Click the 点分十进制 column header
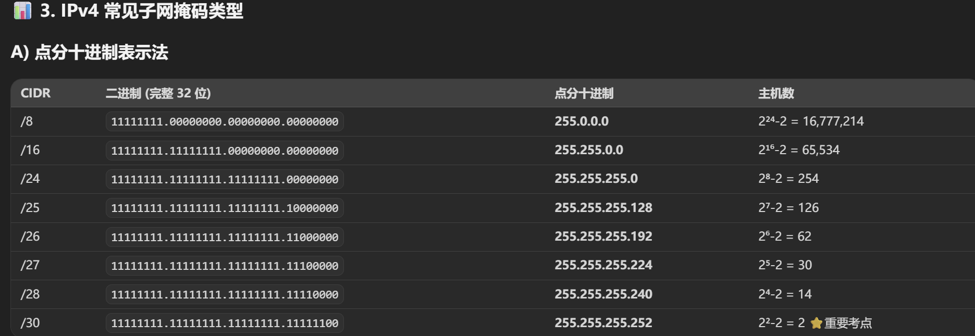 point(584,93)
